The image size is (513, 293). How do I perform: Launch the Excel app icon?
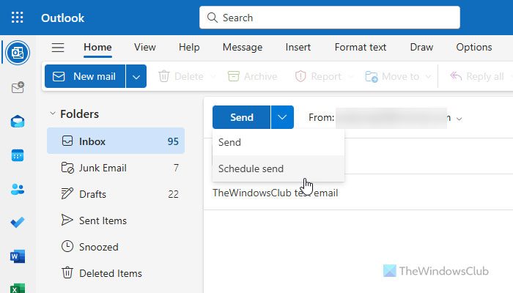point(18,286)
